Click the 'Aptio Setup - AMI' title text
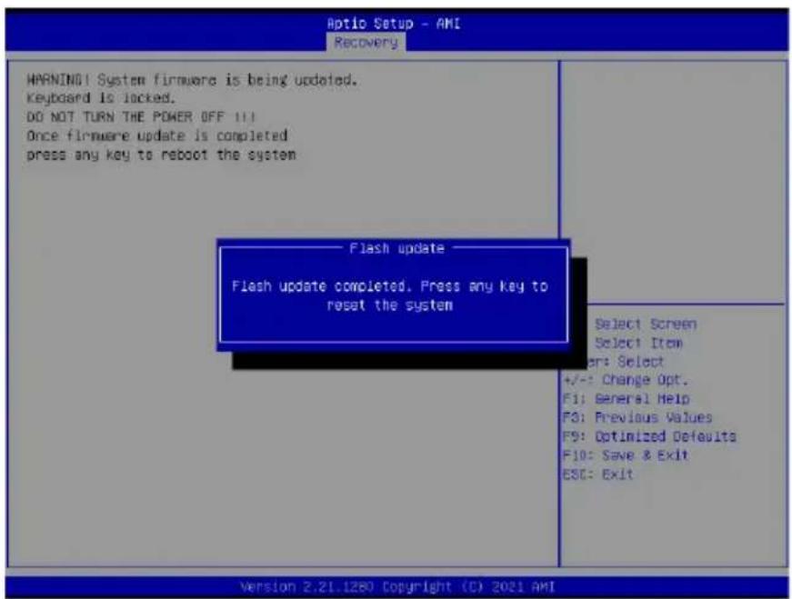792x599 pixels. pos(394,24)
